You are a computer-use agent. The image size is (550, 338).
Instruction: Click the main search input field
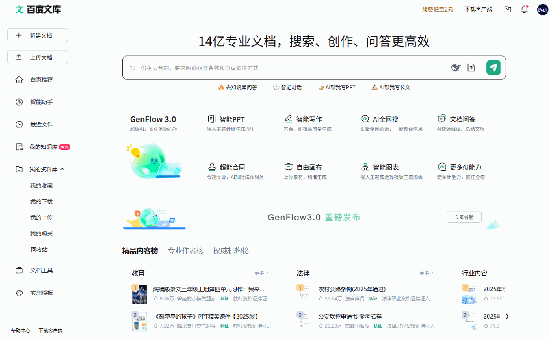[x=288, y=68]
